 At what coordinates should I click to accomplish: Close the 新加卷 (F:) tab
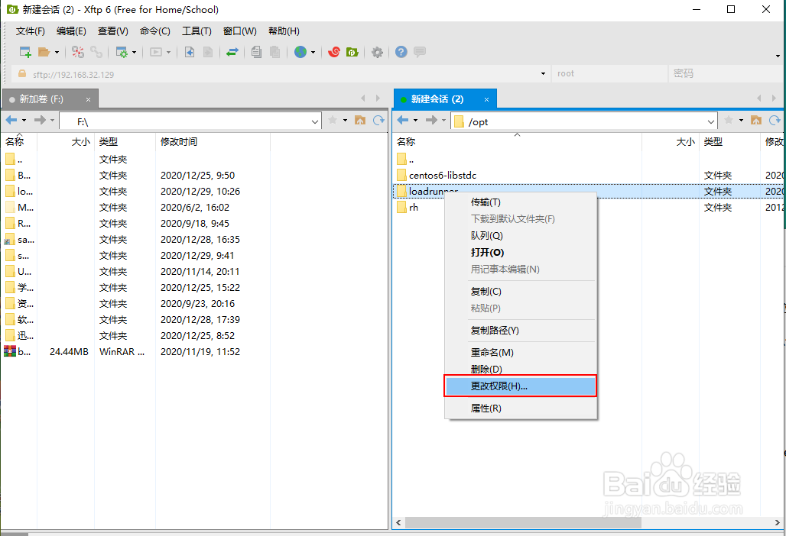(88, 99)
